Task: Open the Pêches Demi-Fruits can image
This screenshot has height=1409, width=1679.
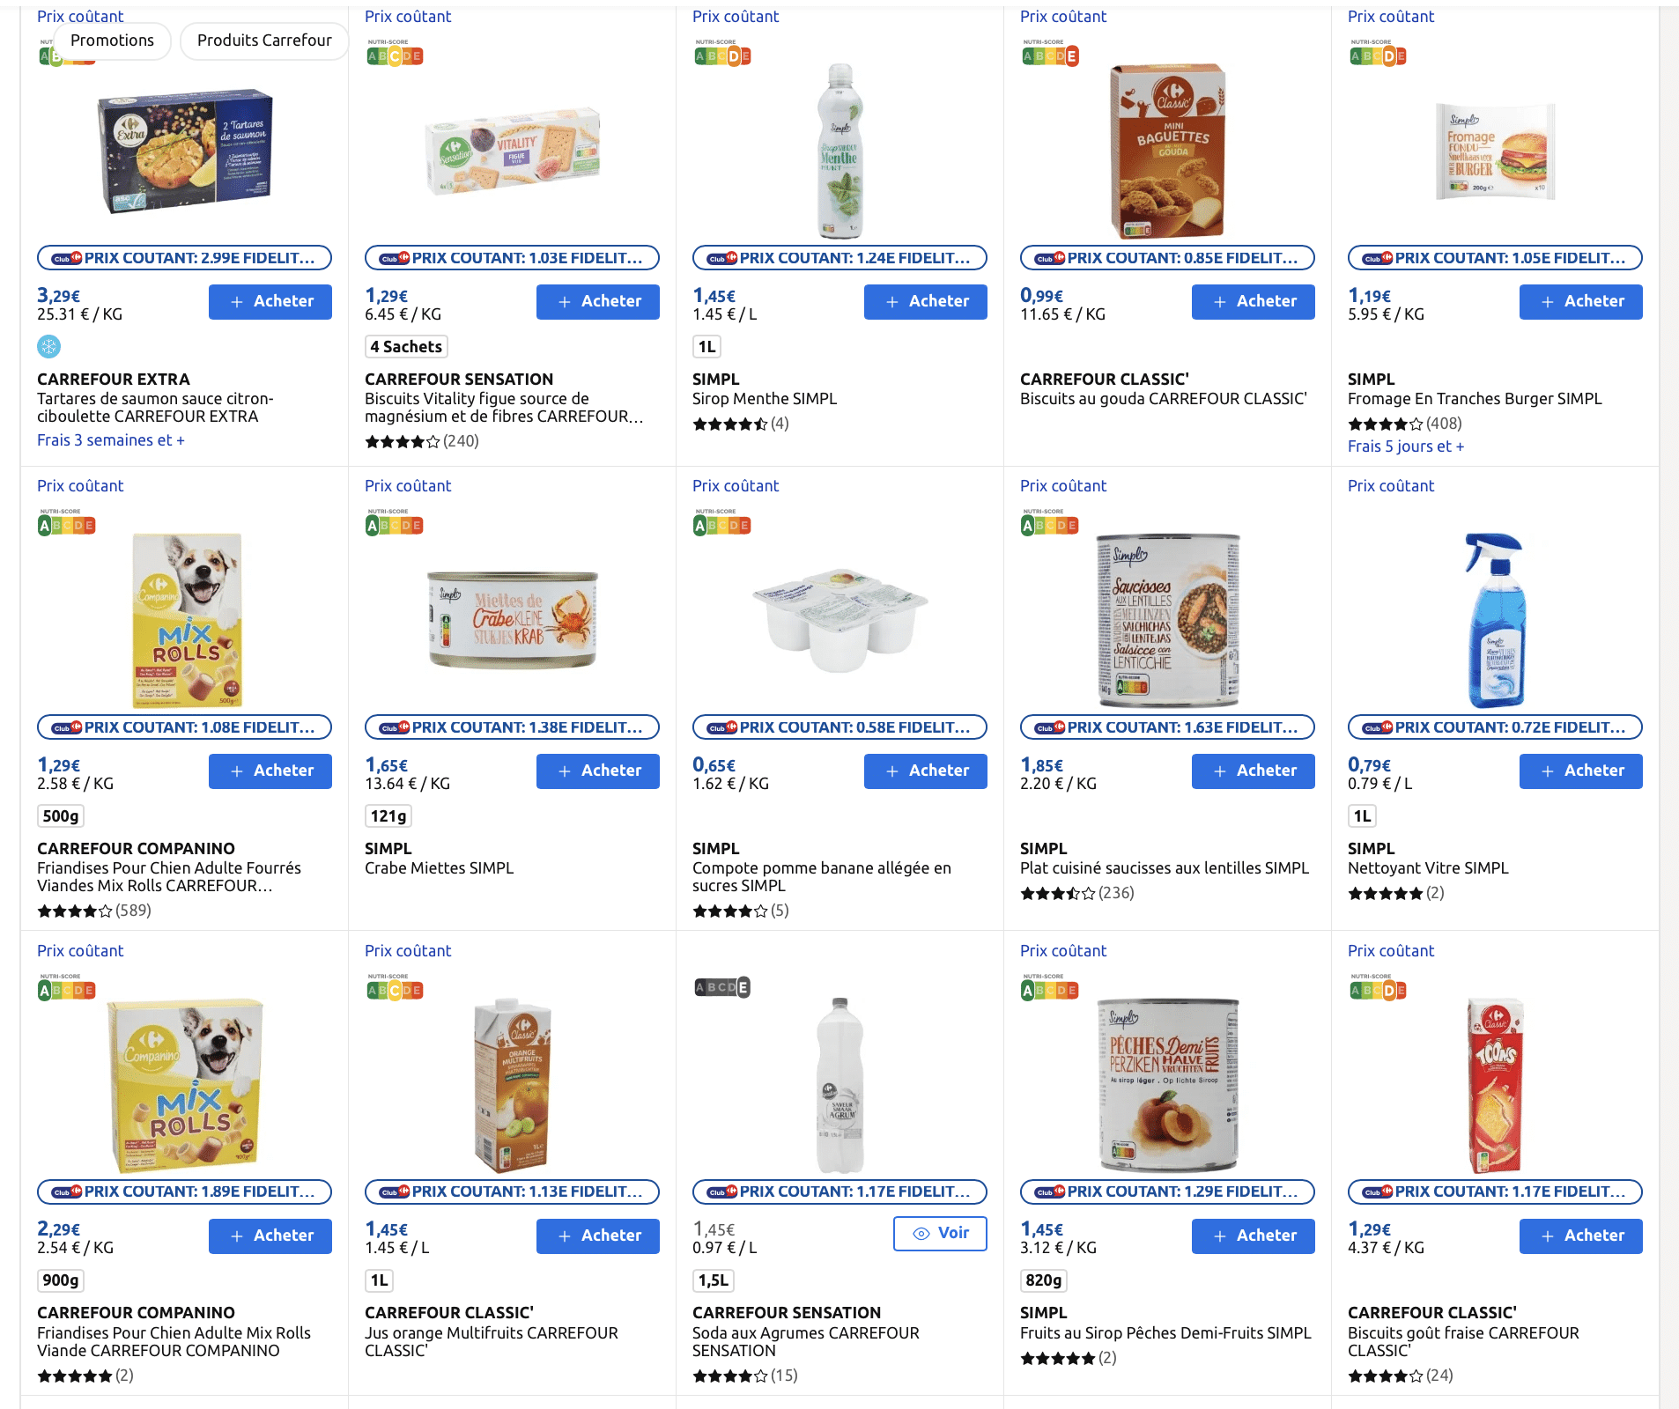Action: pos(1167,1085)
